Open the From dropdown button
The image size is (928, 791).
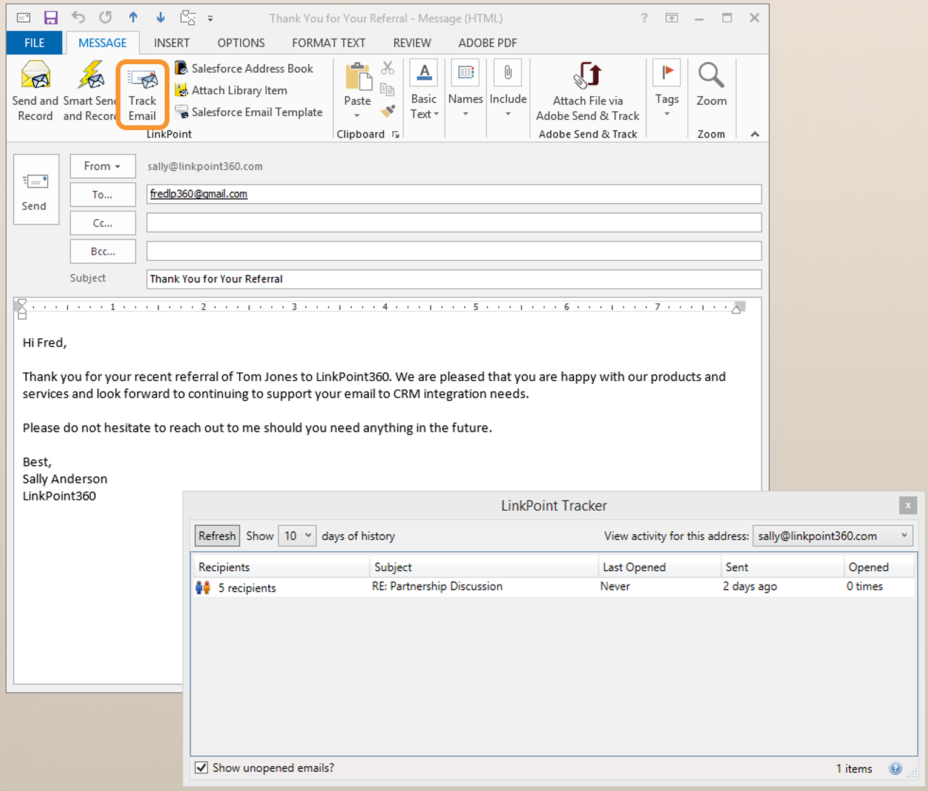coord(102,166)
